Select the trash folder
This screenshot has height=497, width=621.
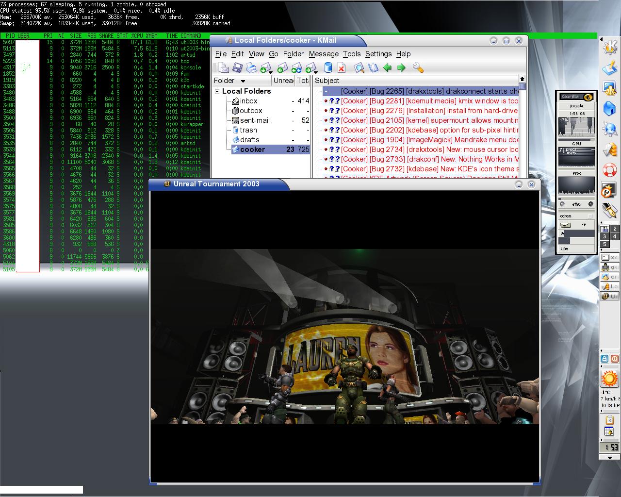click(248, 130)
